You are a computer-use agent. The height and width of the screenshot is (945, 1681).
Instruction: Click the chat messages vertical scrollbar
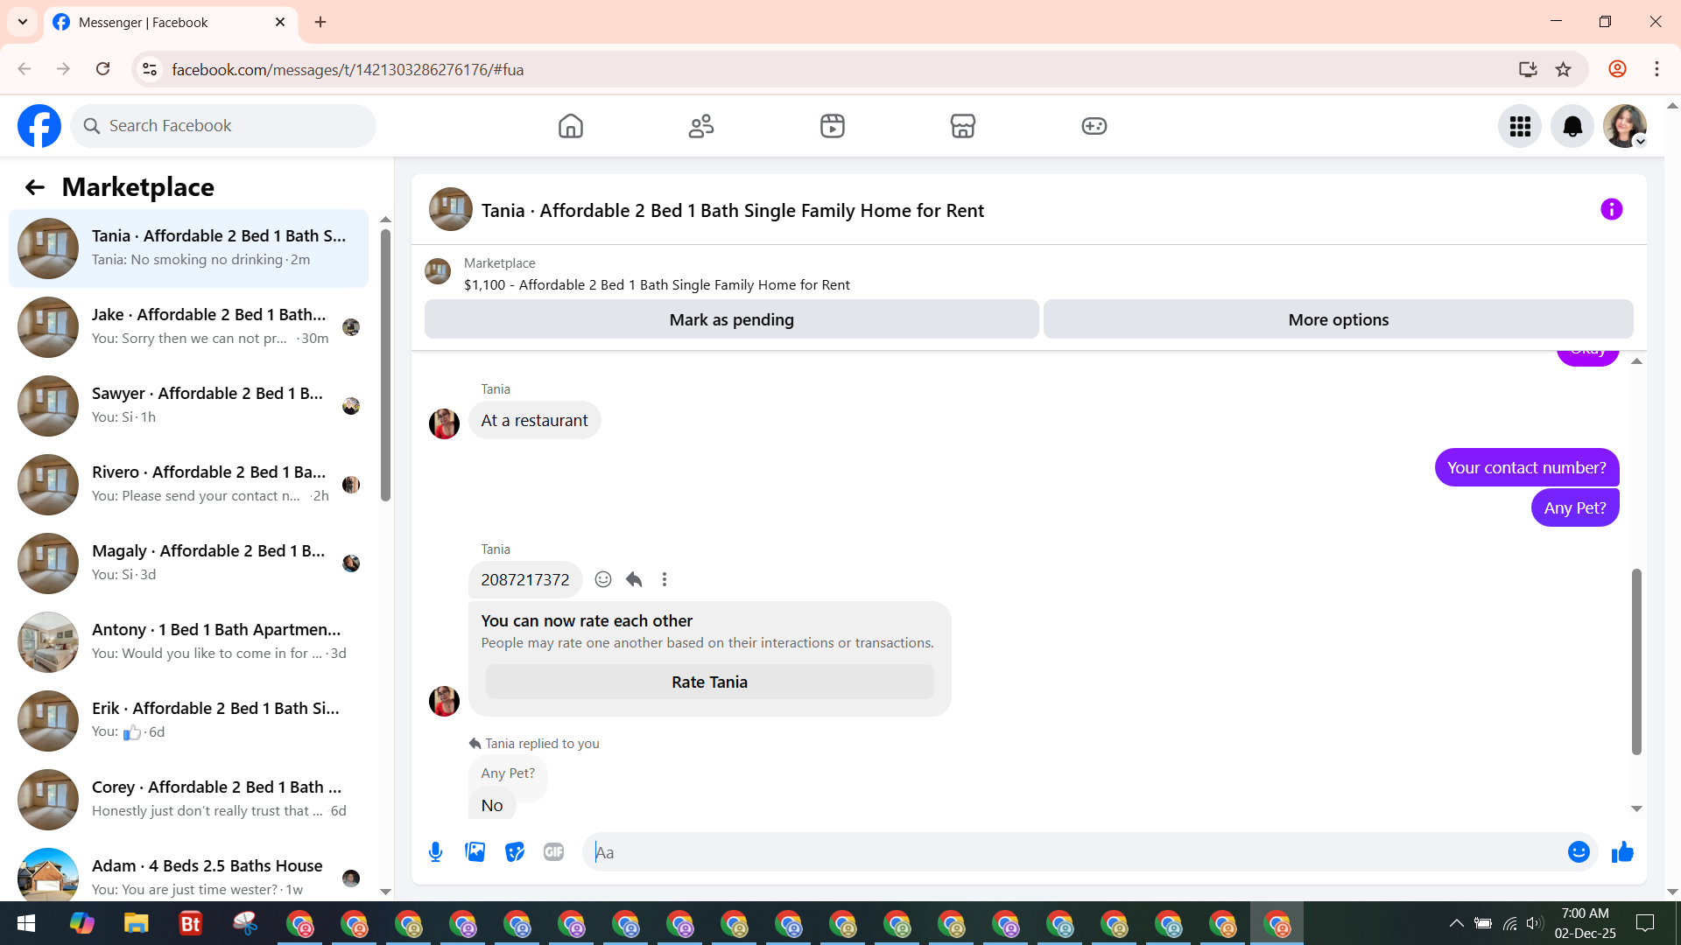1635,661
